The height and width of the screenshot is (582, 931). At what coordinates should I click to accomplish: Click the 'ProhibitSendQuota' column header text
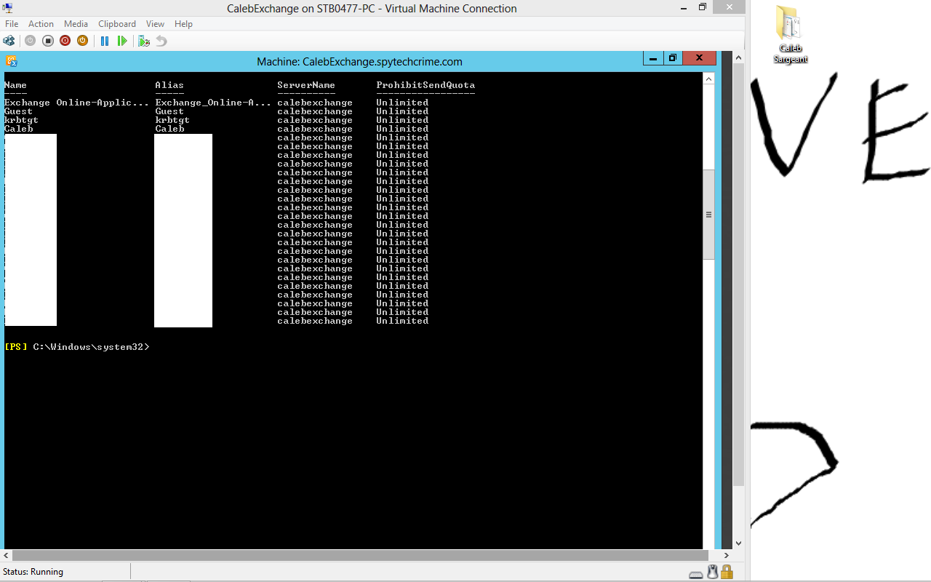425,85
